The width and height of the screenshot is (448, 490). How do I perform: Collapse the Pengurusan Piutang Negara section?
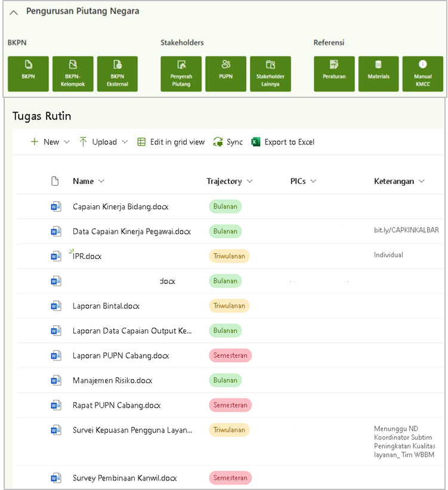[x=14, y=11]
